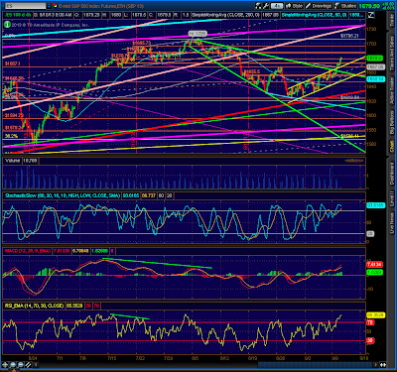Click the Studies button
The height and width of the screenshot is (372, 397).
point(345,6)
